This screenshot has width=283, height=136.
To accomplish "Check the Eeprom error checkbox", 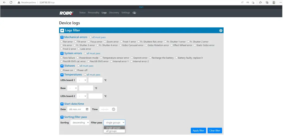I will (132, 58).
